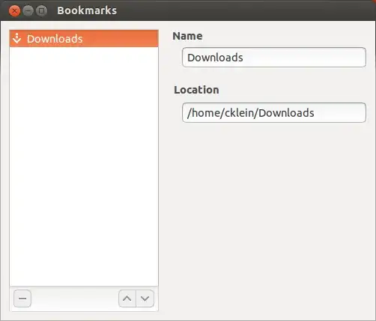Move the Downloads bookmark down
Image resolution: width=376 pixels, height=321 pixels.
click(x=145, y=299)
